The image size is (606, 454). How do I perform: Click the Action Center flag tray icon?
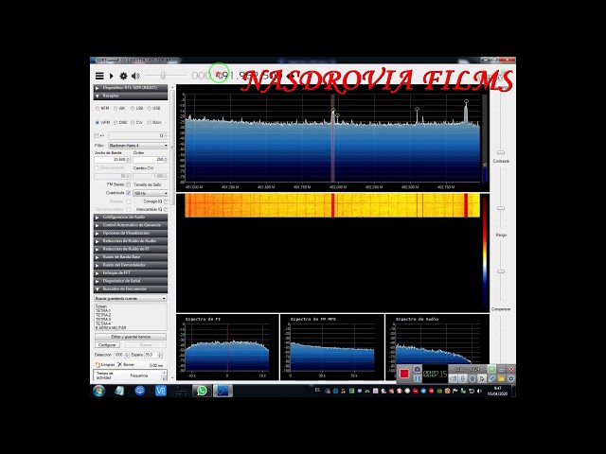pyautogui.click(x=455, y=391)
